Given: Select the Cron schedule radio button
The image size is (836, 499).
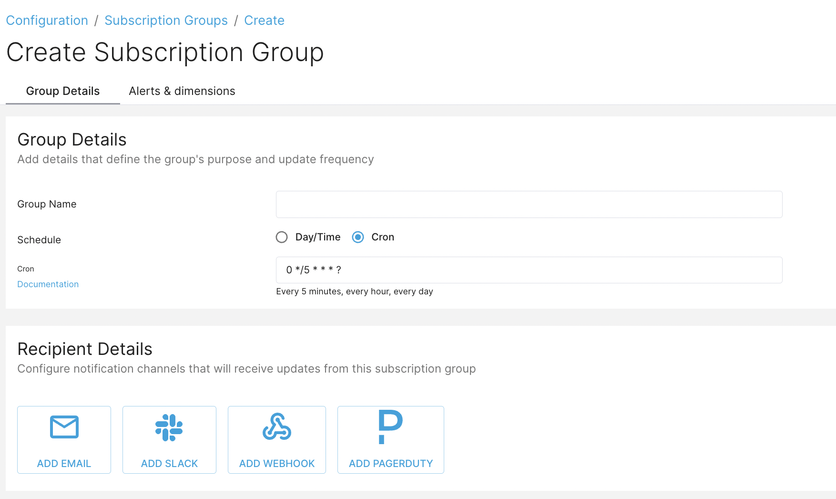Looking at the screenshot, I should tap(358, 237).
